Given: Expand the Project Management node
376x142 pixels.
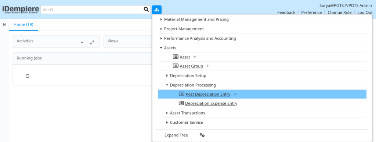Looking at the screenshot, I should coord(162,29).
